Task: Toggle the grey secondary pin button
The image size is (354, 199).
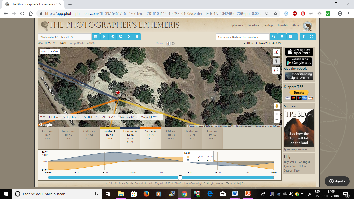Action: 276,61
